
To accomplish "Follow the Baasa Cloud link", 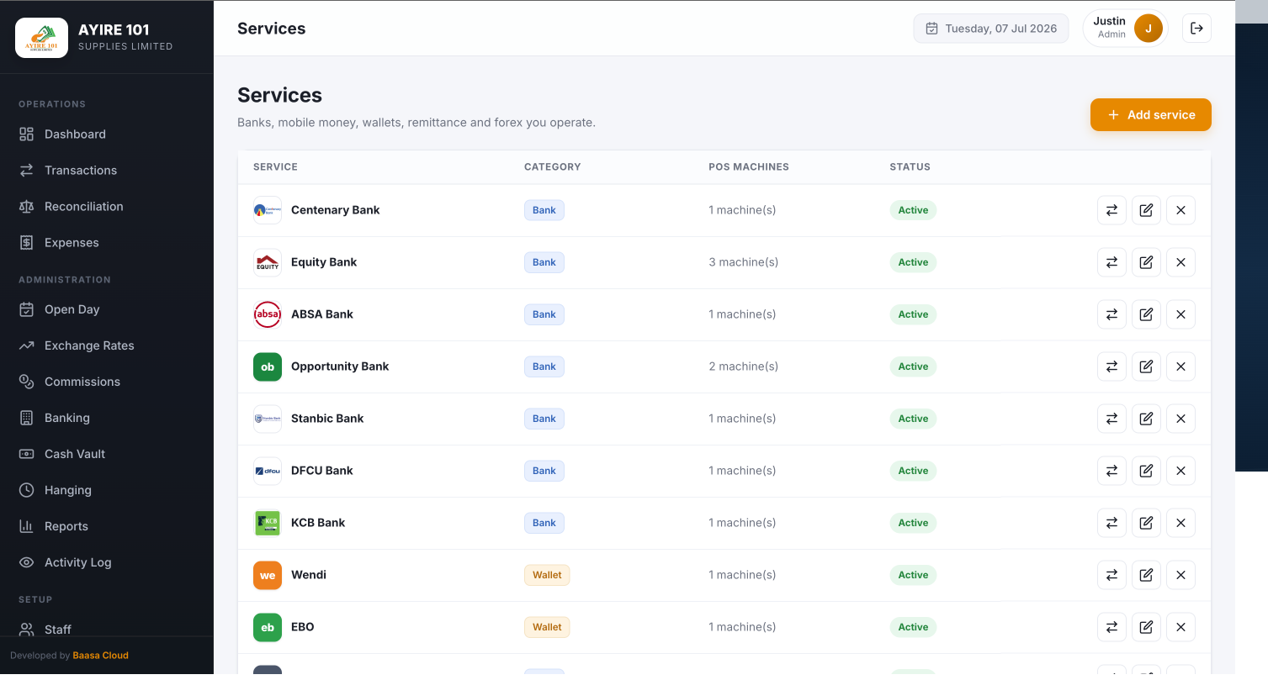I will click(x=101, y=656).
